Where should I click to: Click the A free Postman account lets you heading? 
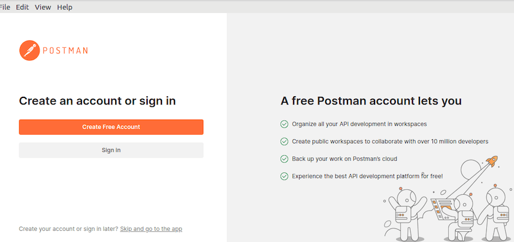tap(371, 101)
